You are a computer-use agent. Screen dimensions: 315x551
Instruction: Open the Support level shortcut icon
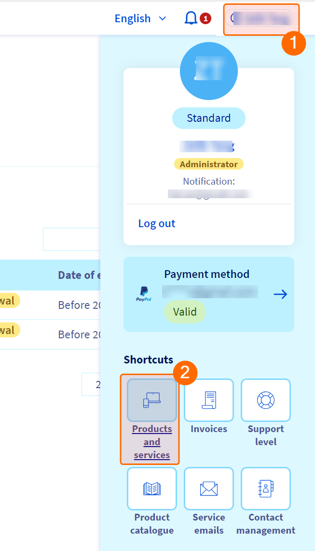266,400
